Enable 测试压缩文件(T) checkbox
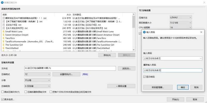Viewport: 207px width, 103px height. point(3,92)
